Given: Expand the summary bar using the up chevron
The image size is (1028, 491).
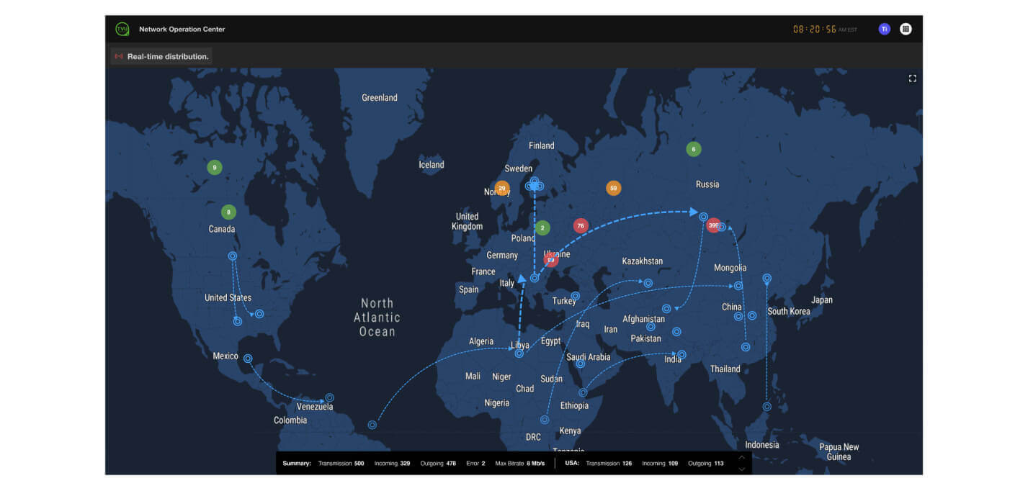Looking at the screenshot, I should [x=741, y=459].
